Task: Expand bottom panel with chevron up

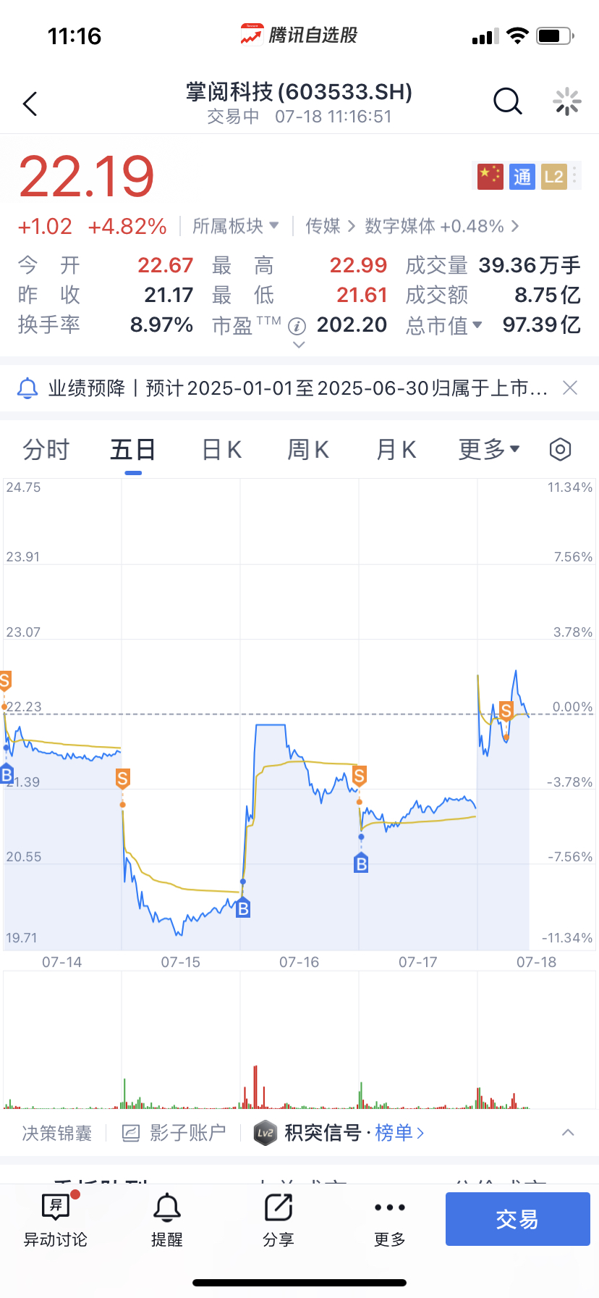Action: click(x=568, y=1132)
